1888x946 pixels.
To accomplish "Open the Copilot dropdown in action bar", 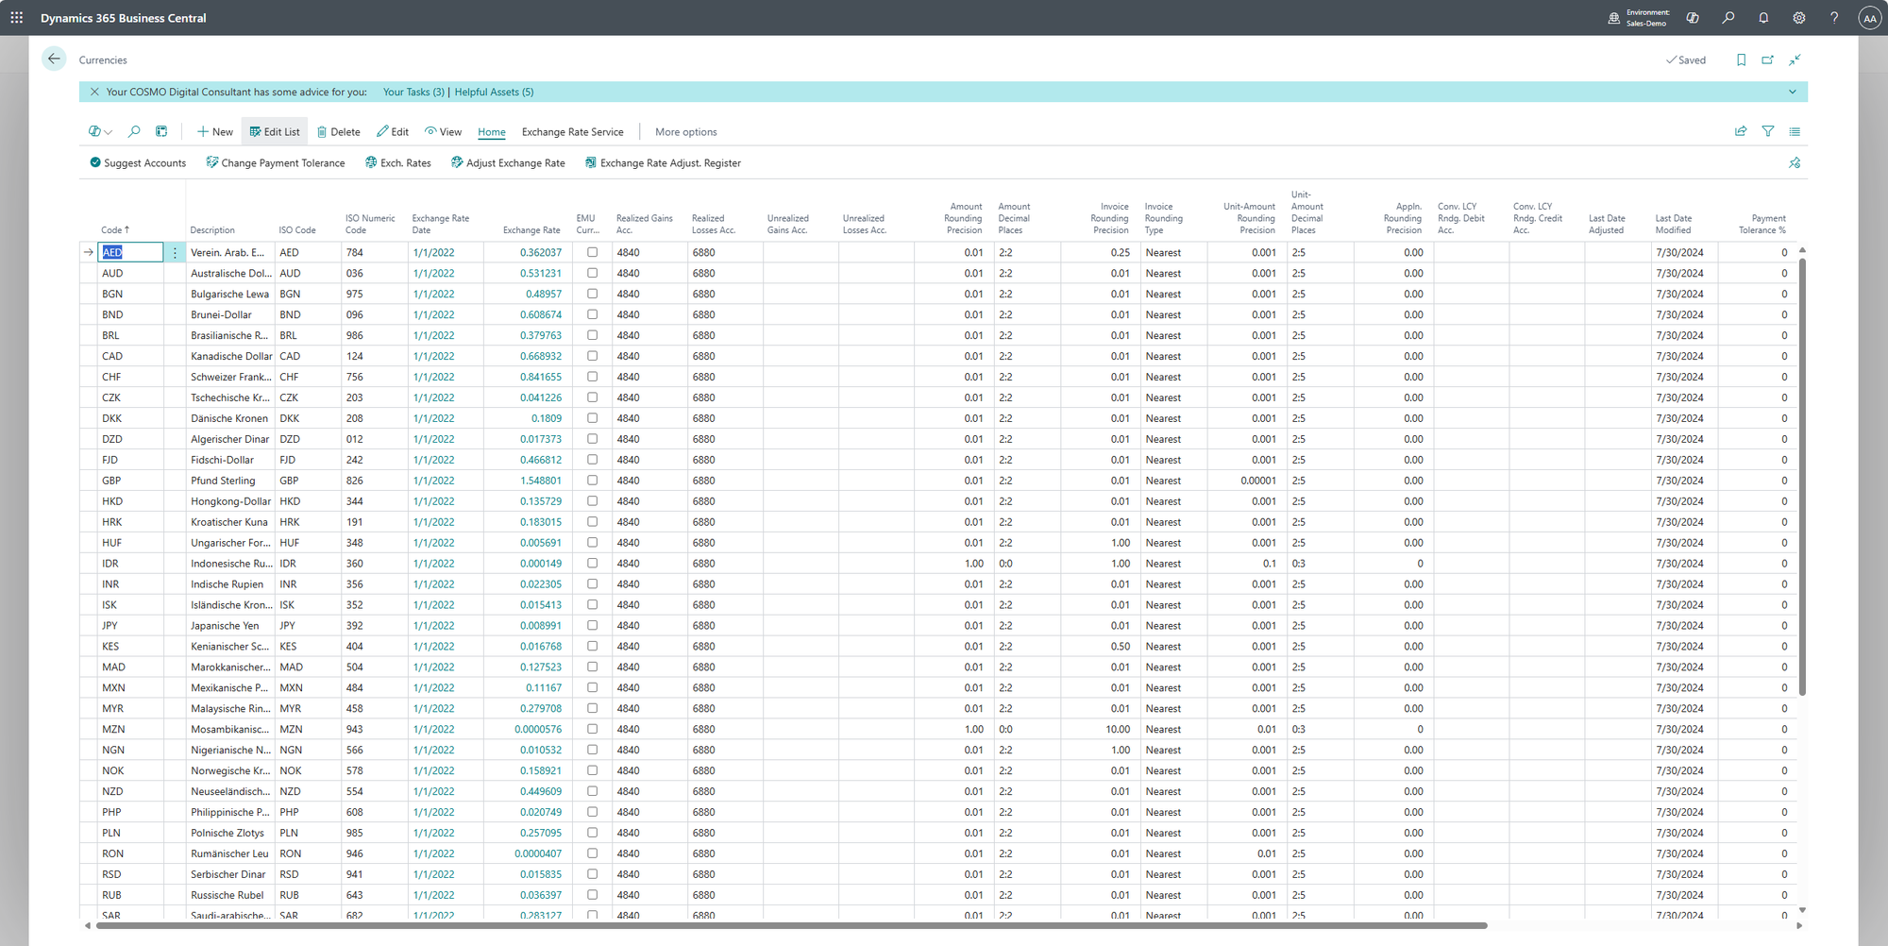I will [x=100, y=132].
